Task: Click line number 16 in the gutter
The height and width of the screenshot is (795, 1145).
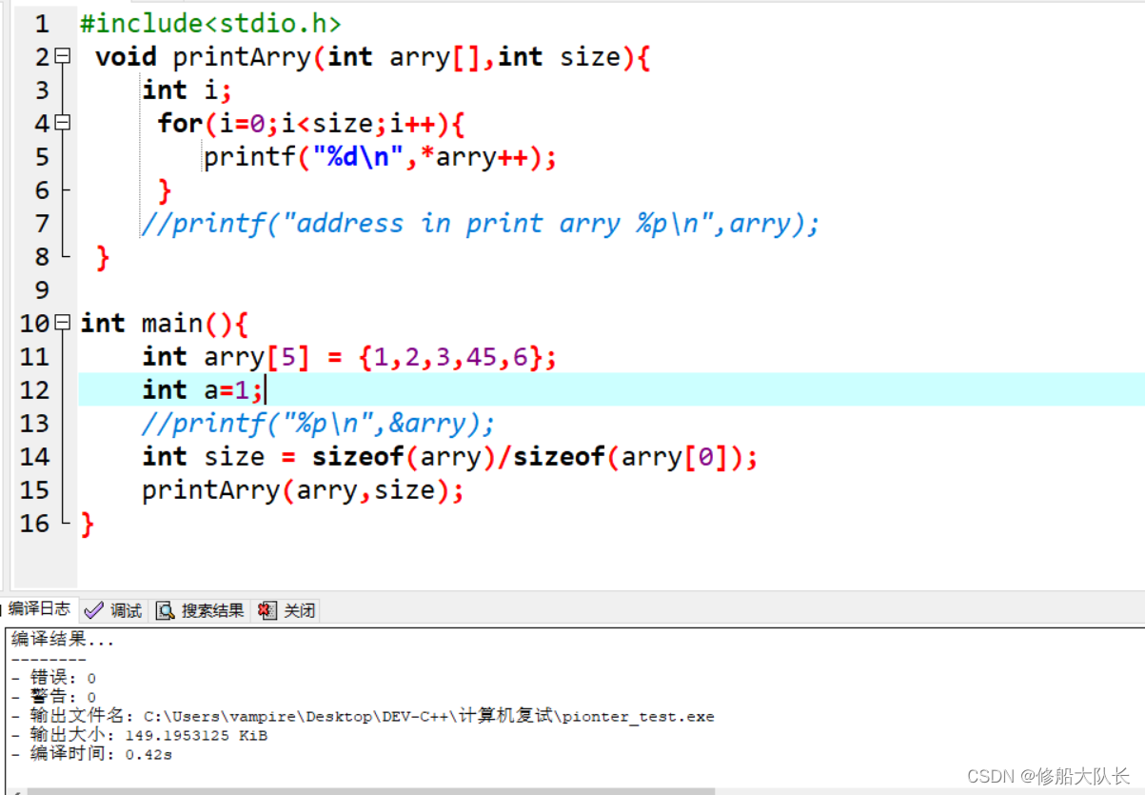Action: 34,523
